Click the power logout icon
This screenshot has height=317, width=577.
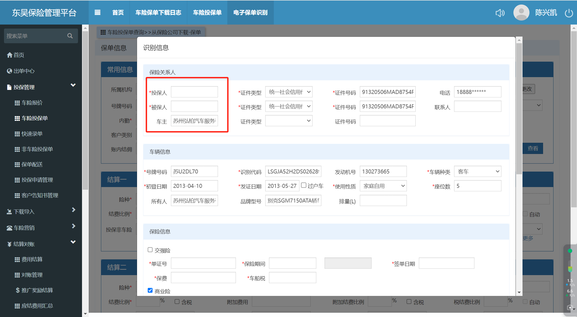click(x=569, y=13)
